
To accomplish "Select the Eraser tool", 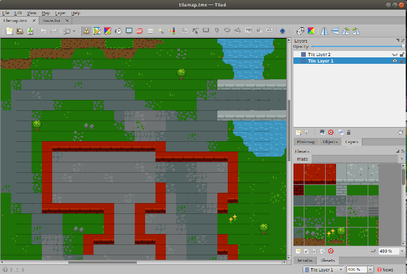I will (139, 31).
